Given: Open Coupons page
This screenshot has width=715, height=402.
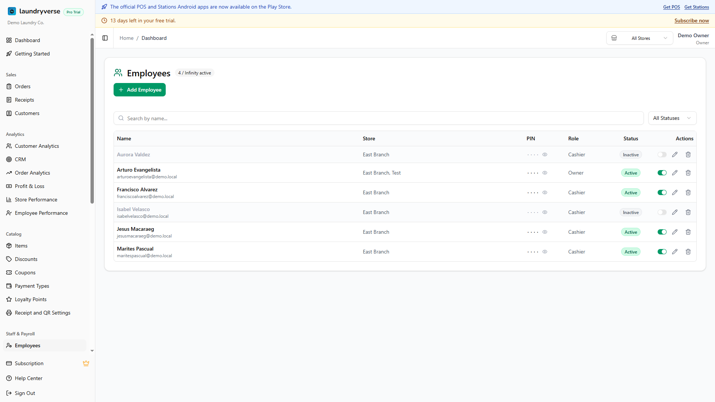Looking at the screenshot, I should (45, 272).
